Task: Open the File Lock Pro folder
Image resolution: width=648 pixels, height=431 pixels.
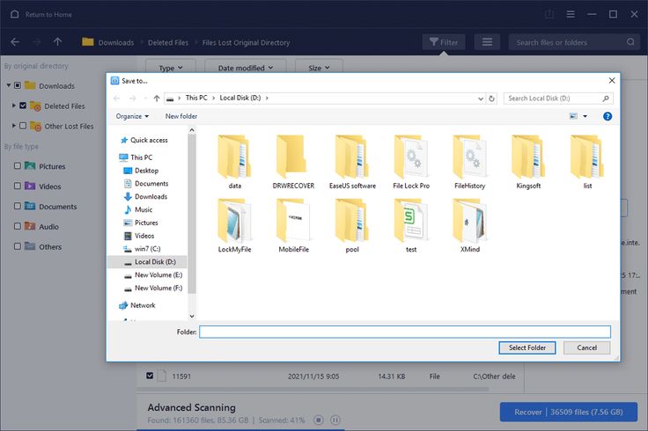Action: [x=411, y=159]
